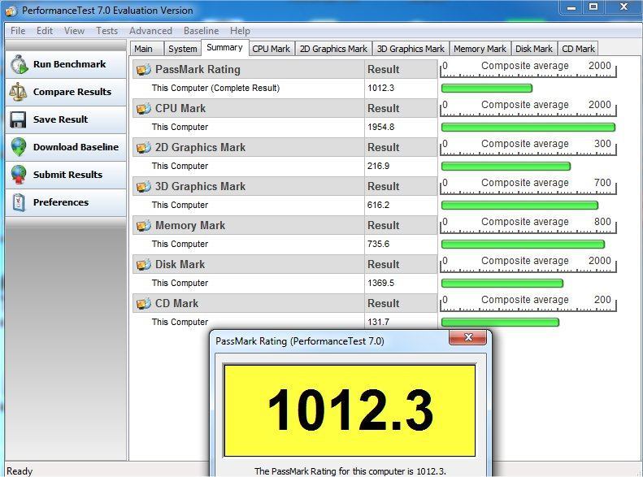
Task: Click the Submit Results button label
Action: click(x=67, y=175)
